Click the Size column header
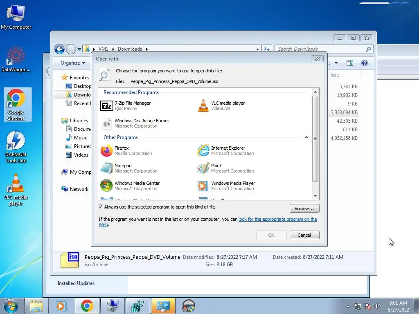The height and width of the screenshot is (314, 419). pyautogui.click(x=335, y=75)
